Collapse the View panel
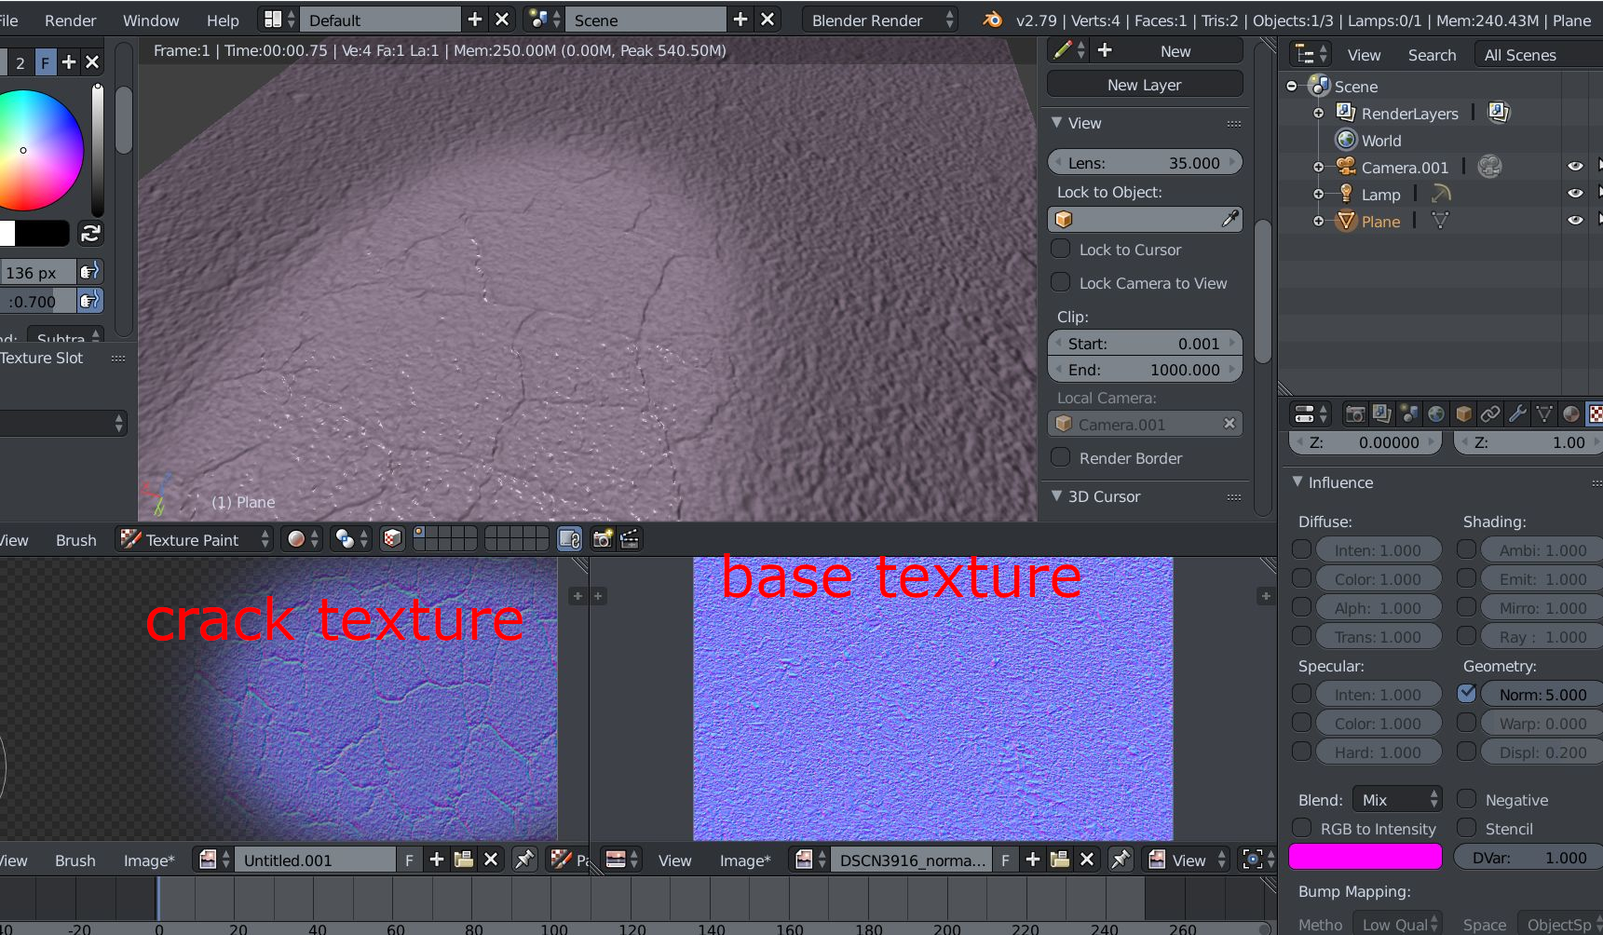 click(x=1056, y=122)
